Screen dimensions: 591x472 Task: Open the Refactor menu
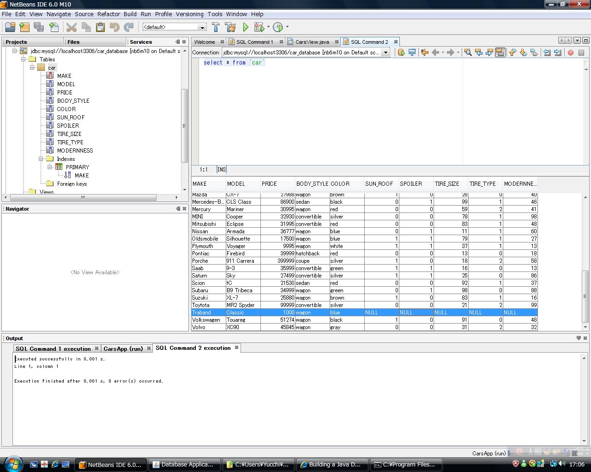[x=109, y=14]
